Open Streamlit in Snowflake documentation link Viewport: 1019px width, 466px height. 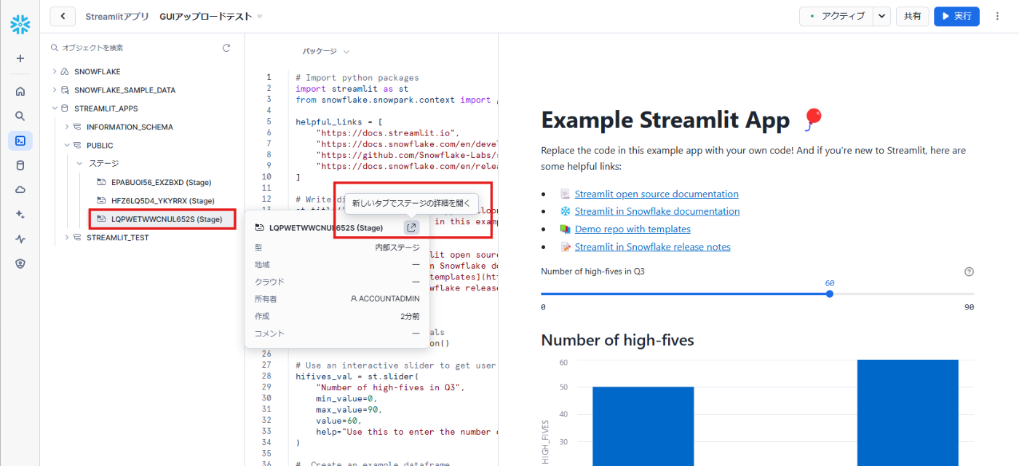coord(657,211)
